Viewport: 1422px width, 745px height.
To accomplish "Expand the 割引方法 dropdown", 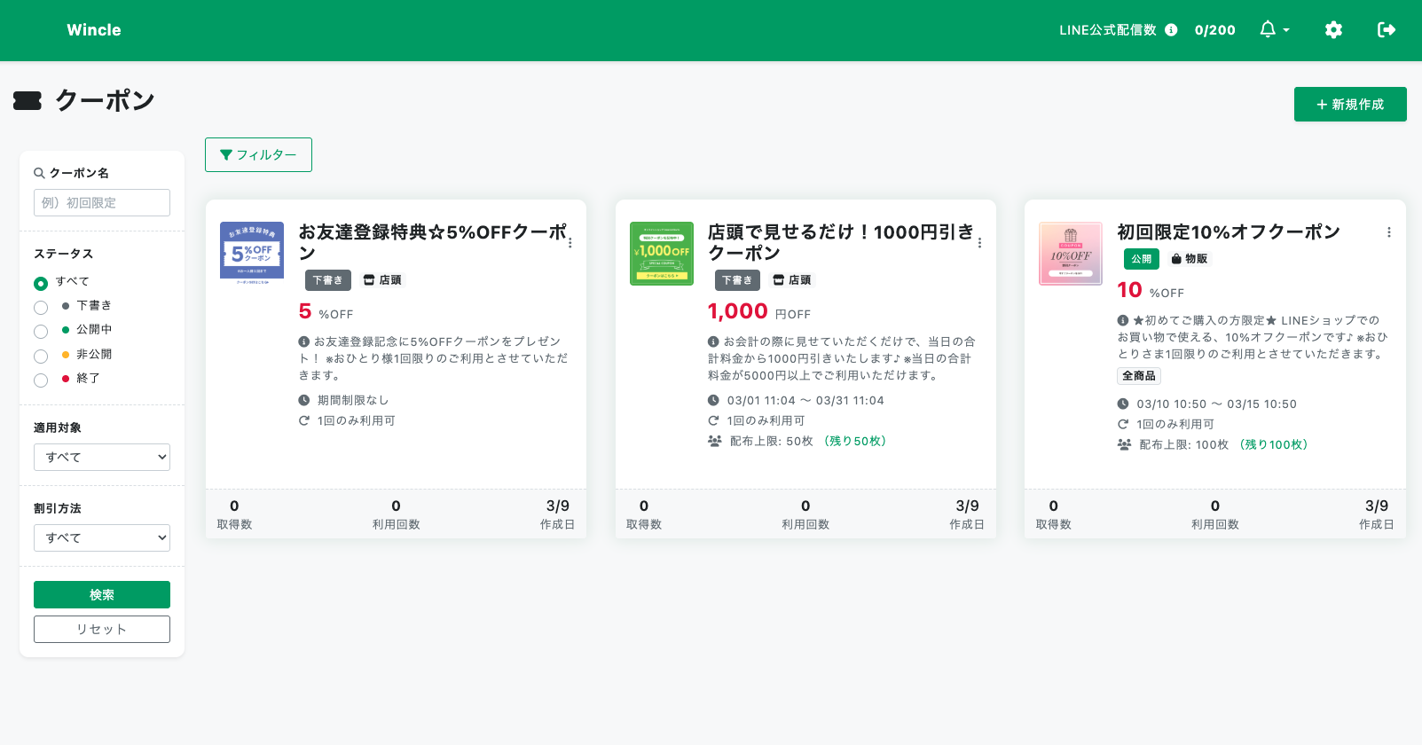I will (102, 538).
